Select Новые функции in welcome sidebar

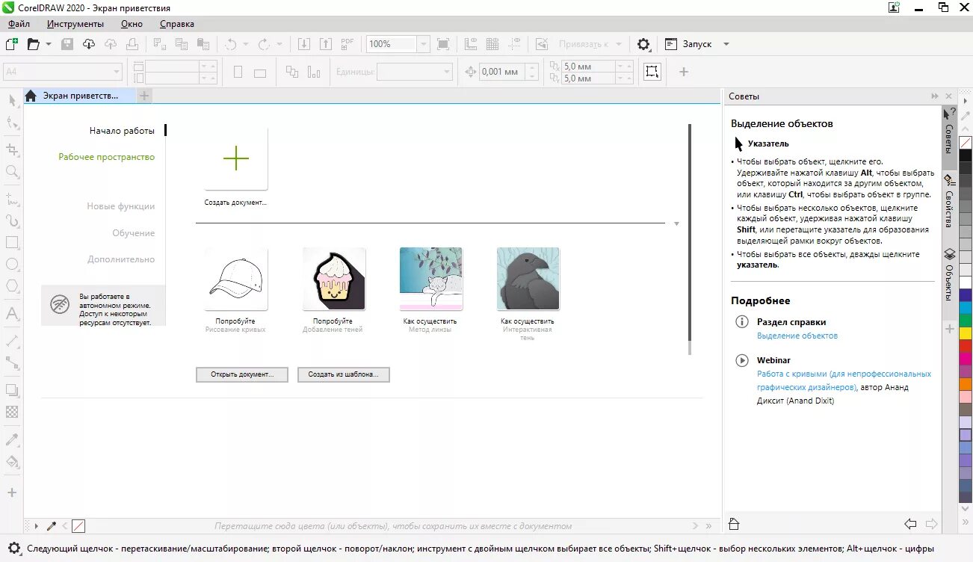[x=121, y=206]
